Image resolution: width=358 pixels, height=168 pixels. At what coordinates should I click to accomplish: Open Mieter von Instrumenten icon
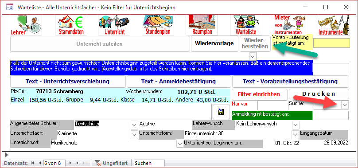pyautogui.click(x=290, y=25)
